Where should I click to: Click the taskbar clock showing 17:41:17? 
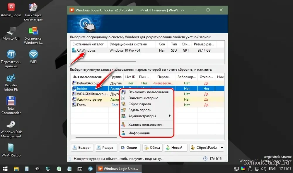pos(285,169)
